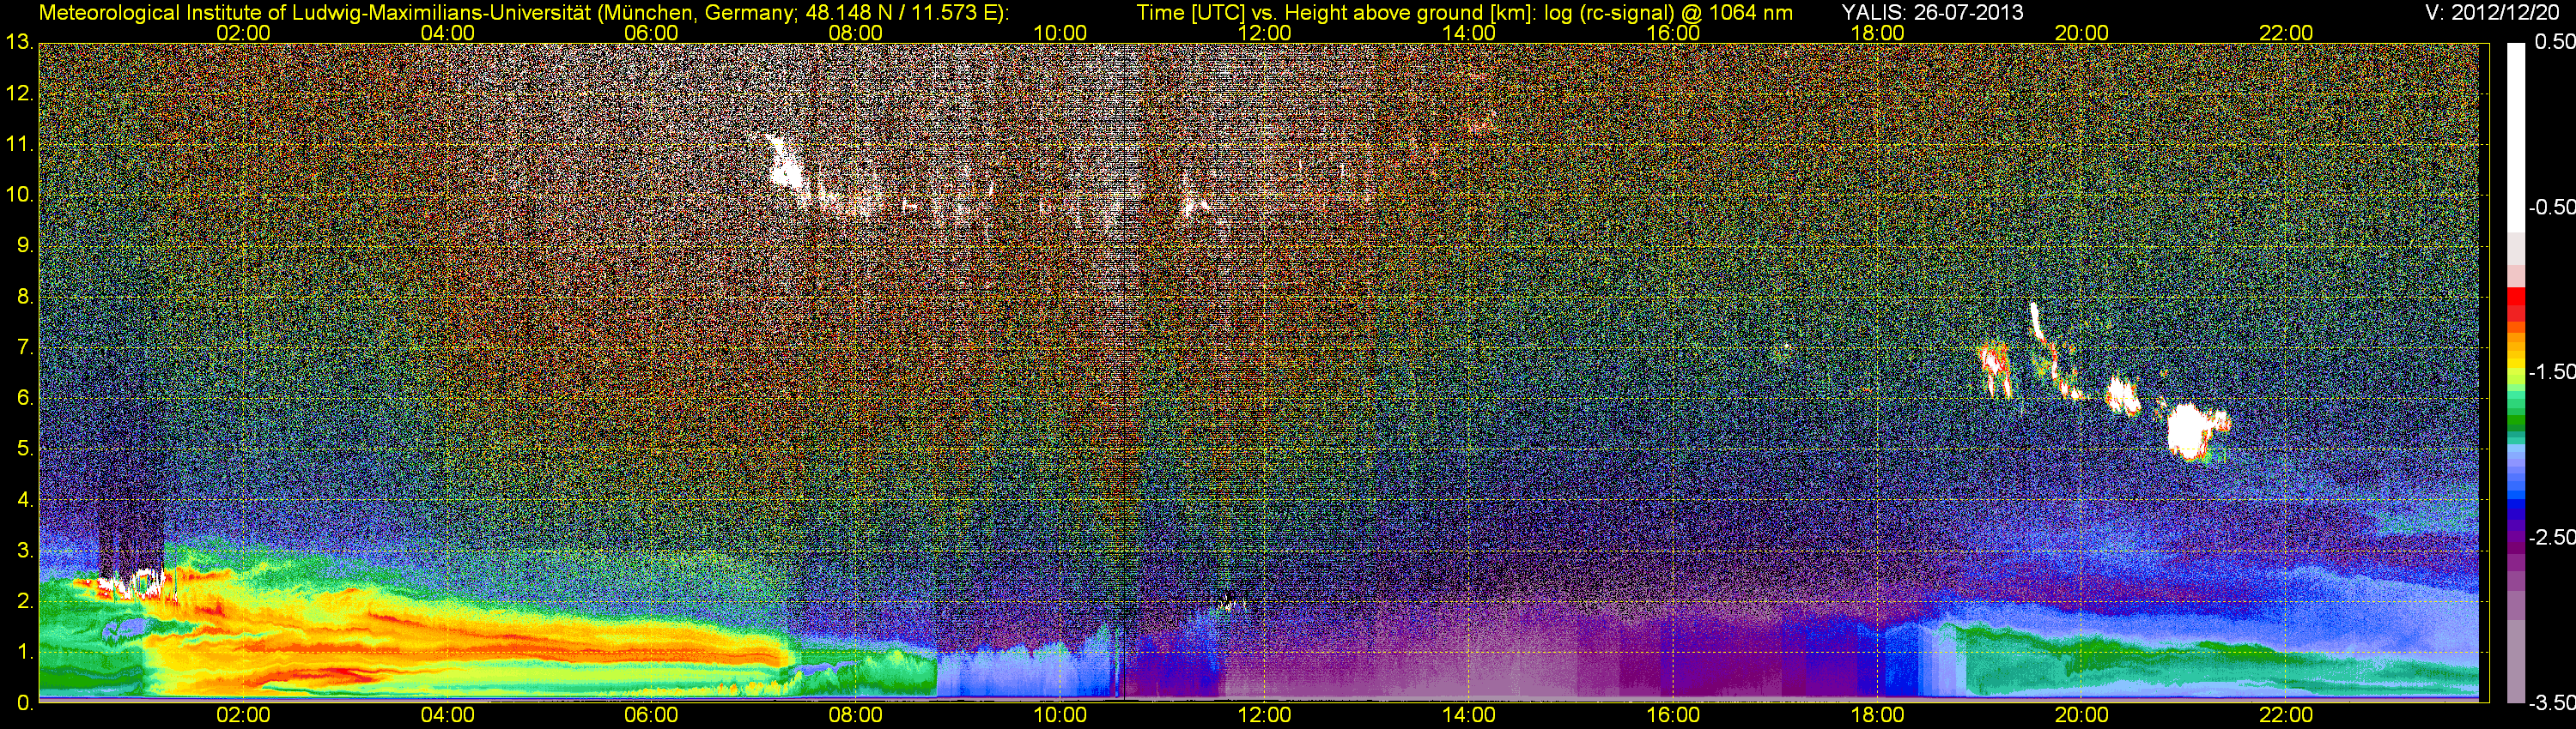Click the 12:00 label on the bottom time axis

click(1265, 715)
